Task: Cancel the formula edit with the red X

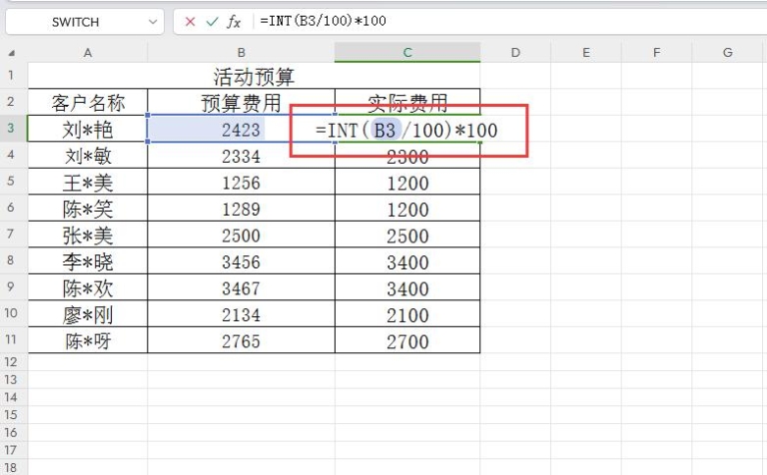Action: click(x=190, y=21)
